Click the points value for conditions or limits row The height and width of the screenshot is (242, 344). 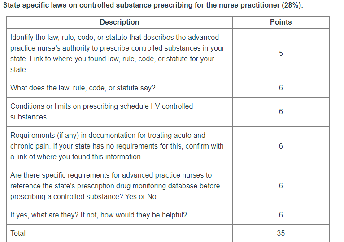coord(281,111)
